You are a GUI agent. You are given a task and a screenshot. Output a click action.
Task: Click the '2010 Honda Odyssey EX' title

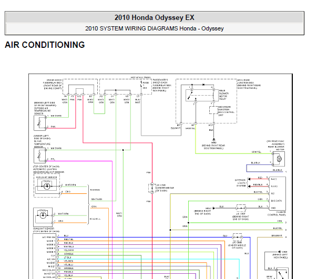(154, 17)
